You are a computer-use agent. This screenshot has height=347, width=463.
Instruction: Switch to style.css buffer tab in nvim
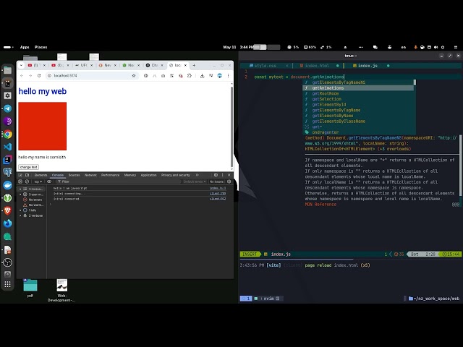pos(265,66)
